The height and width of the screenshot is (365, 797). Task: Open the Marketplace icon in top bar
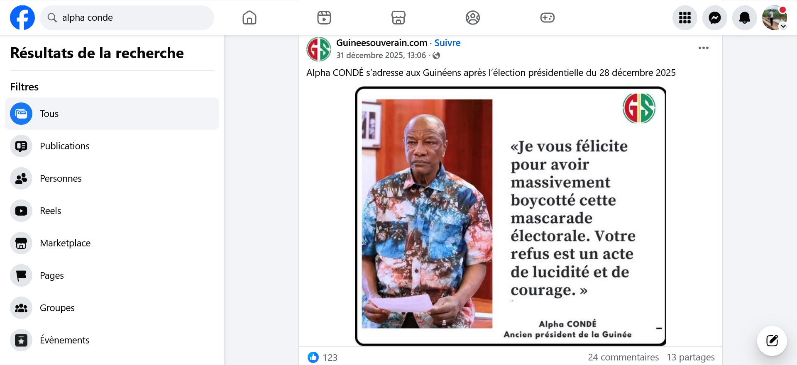[398, 17]
